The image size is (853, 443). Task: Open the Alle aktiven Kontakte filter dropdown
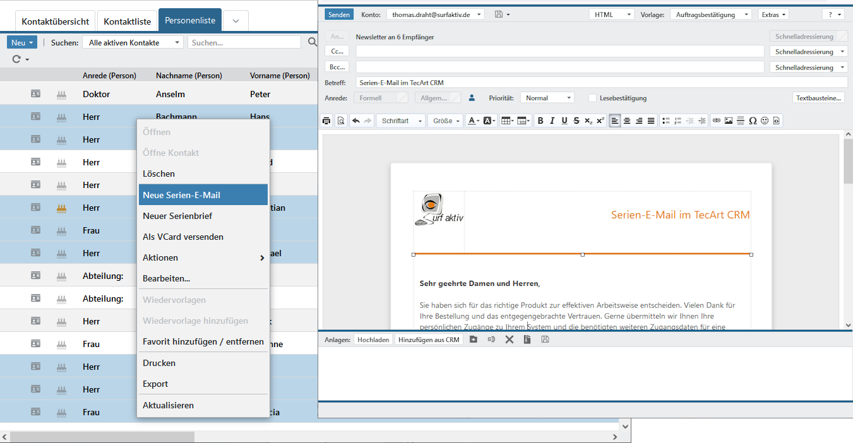coord(133,42)
